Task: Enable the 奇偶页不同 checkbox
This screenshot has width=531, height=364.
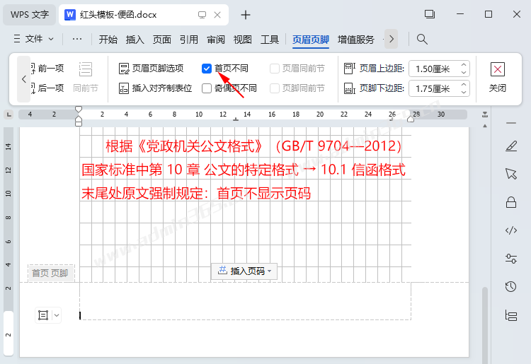Action: pos(207,88)
